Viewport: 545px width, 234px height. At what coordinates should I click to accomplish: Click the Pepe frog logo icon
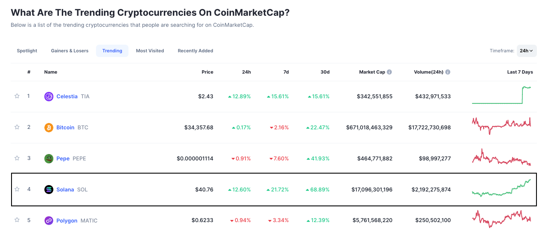point(49,159)
